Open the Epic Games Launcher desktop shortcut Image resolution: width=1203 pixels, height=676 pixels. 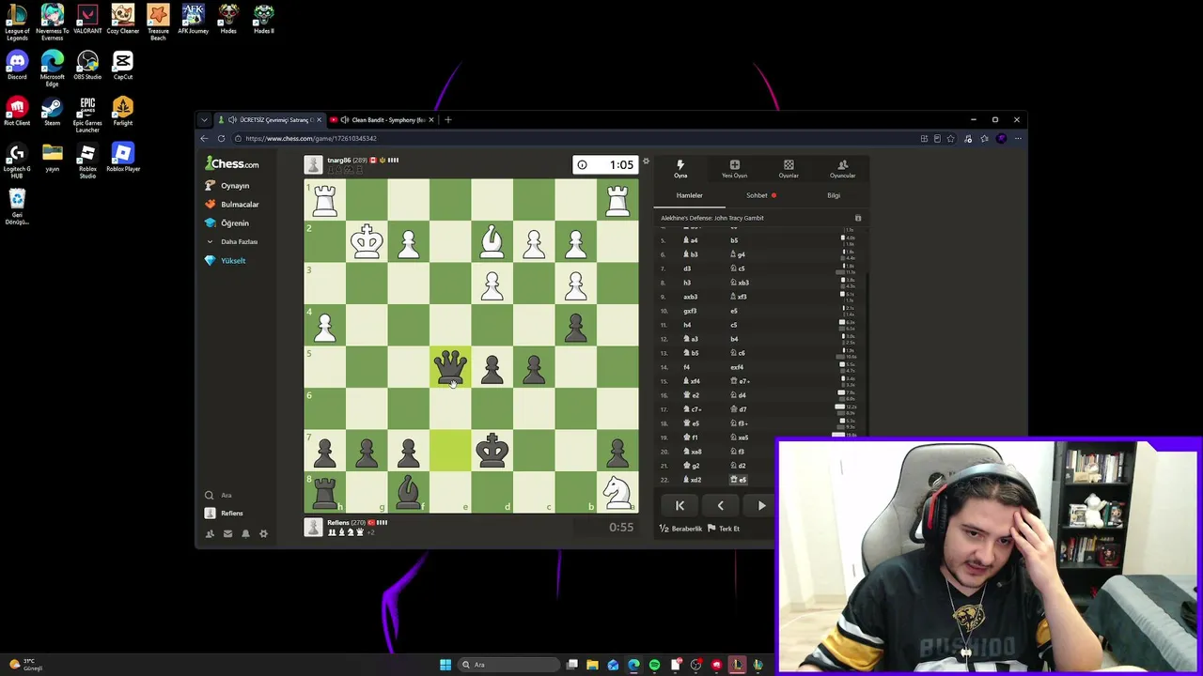[87, 115]
